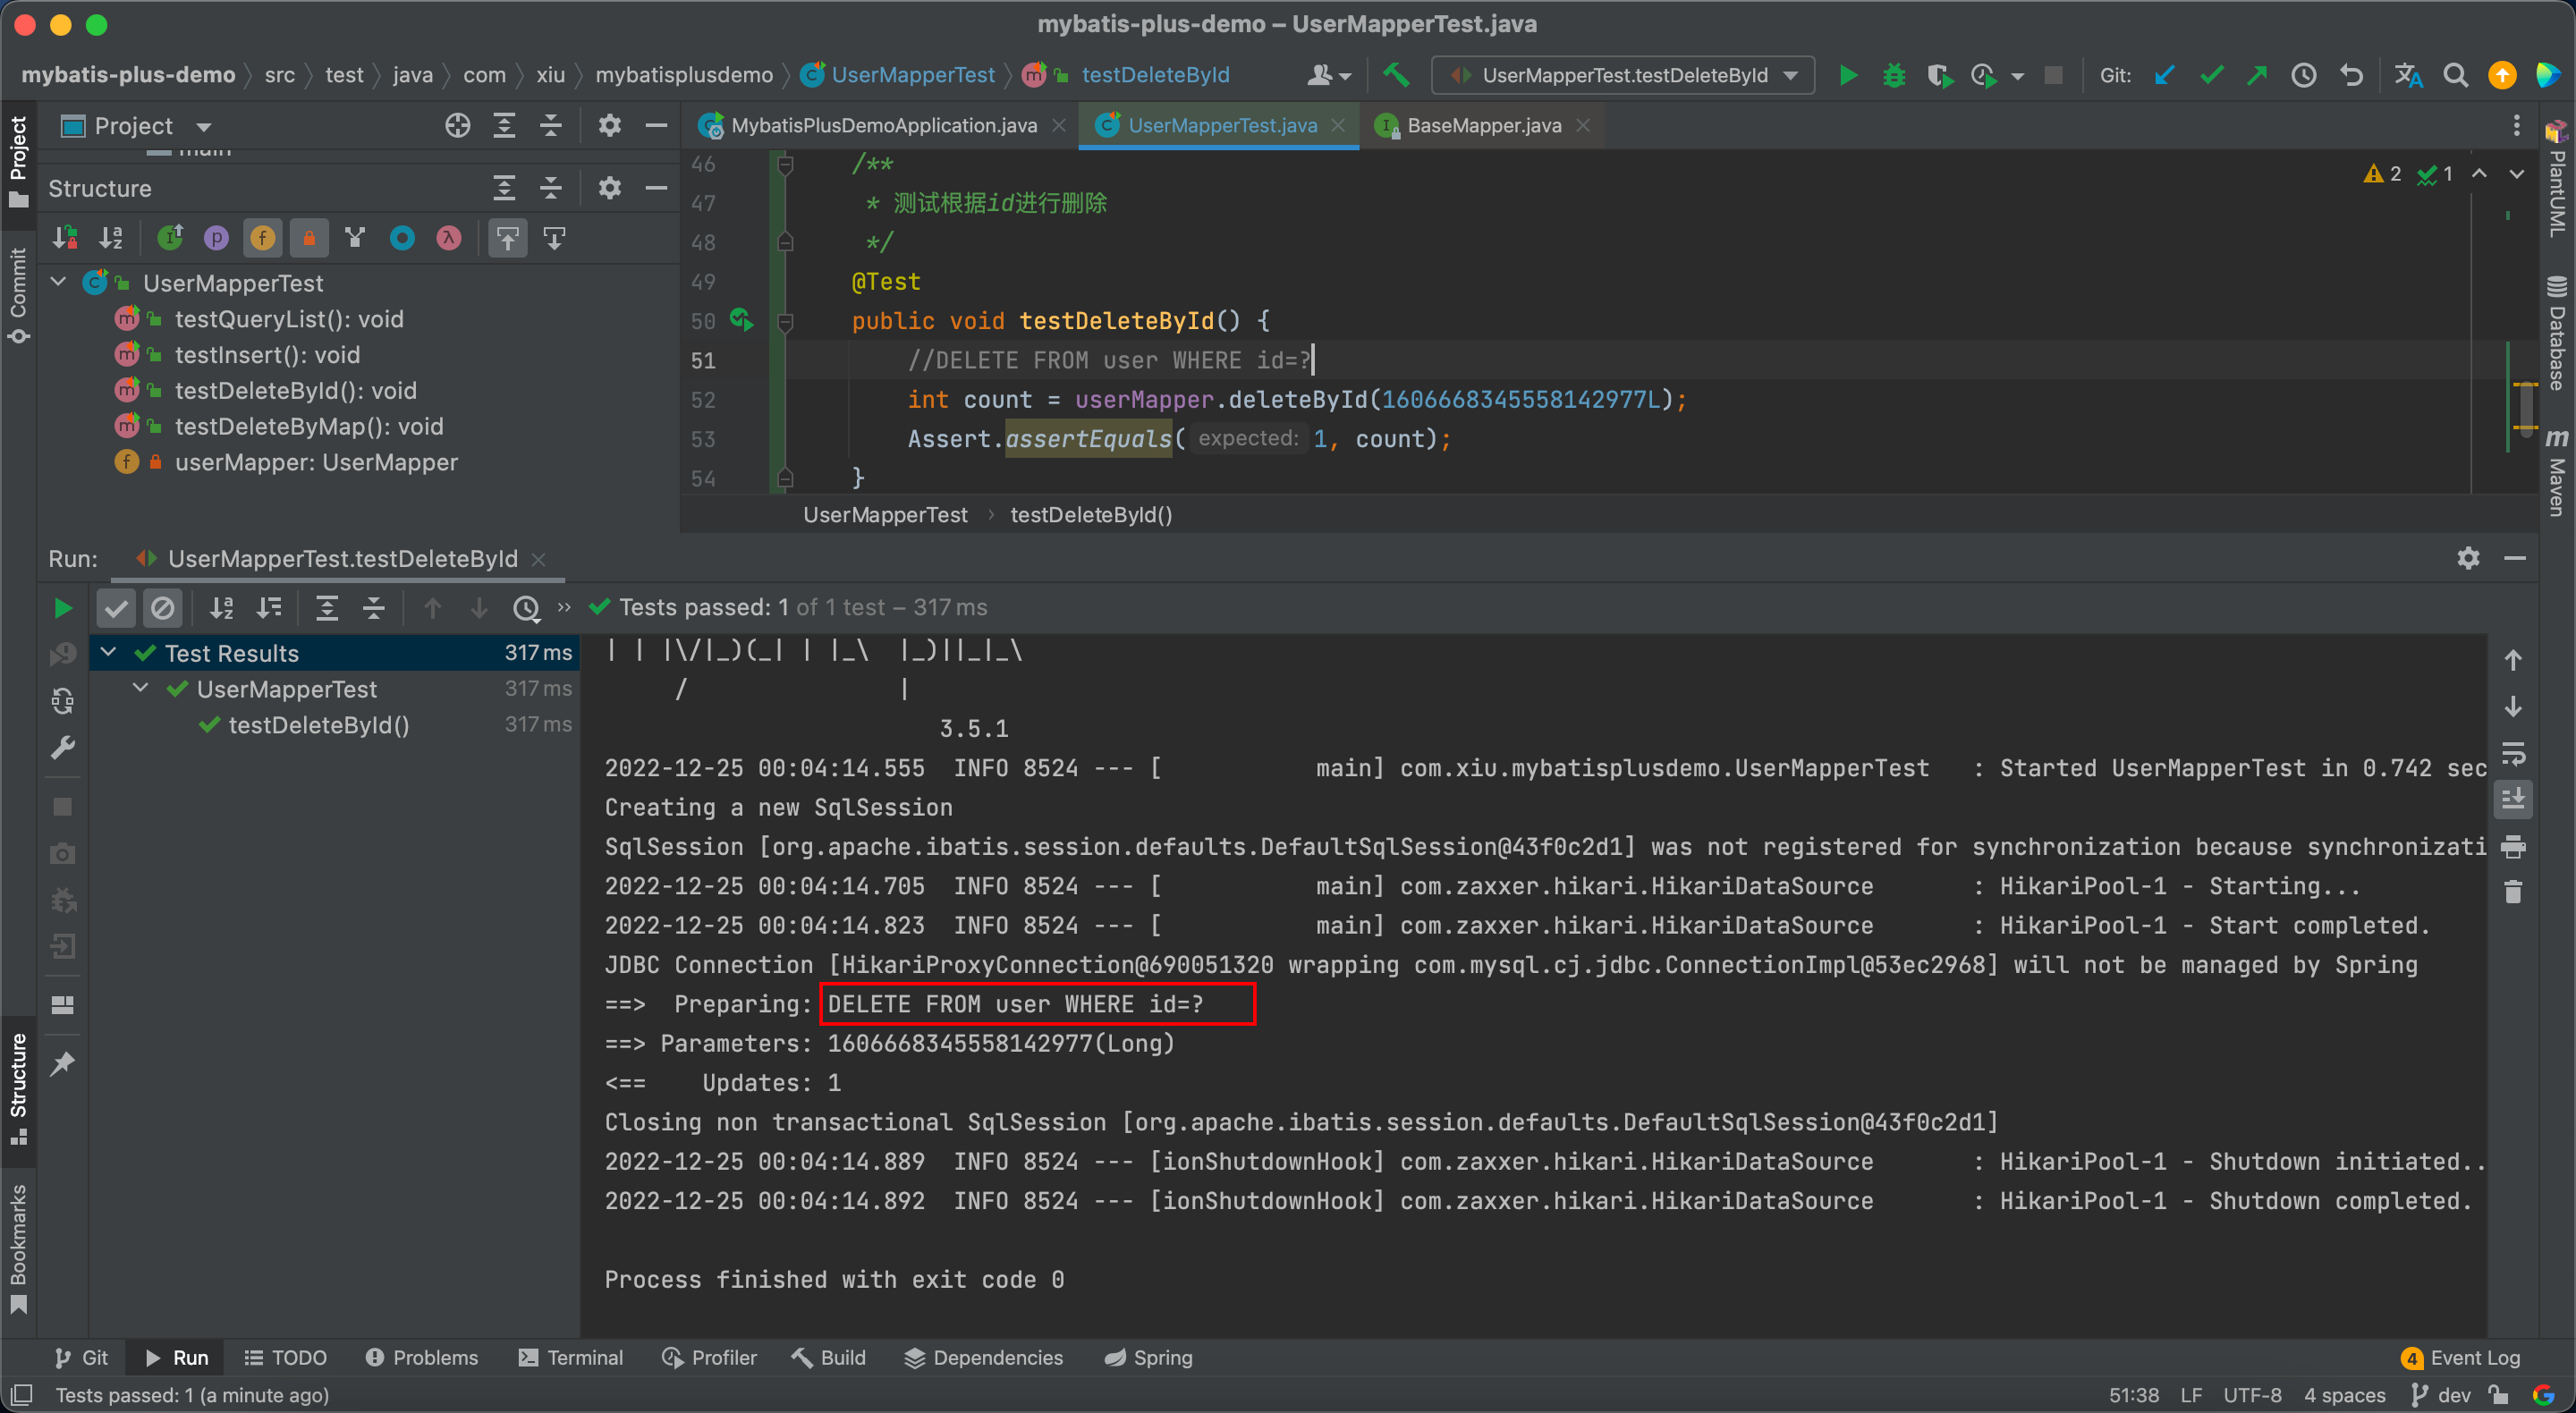Screen dimensions: 2576x1413
Task: Open test history clock in Run toolbar
Action: [x=526, y=608]
